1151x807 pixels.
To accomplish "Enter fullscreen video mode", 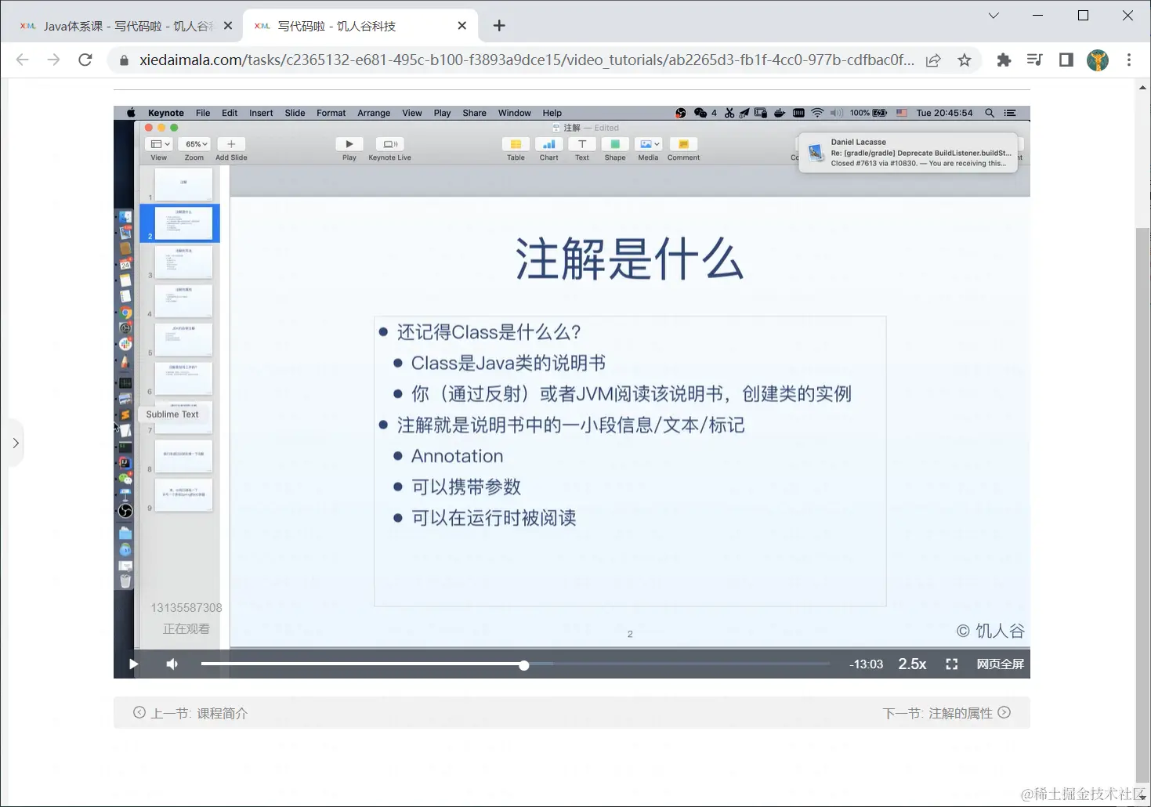I will coord(952,664).
